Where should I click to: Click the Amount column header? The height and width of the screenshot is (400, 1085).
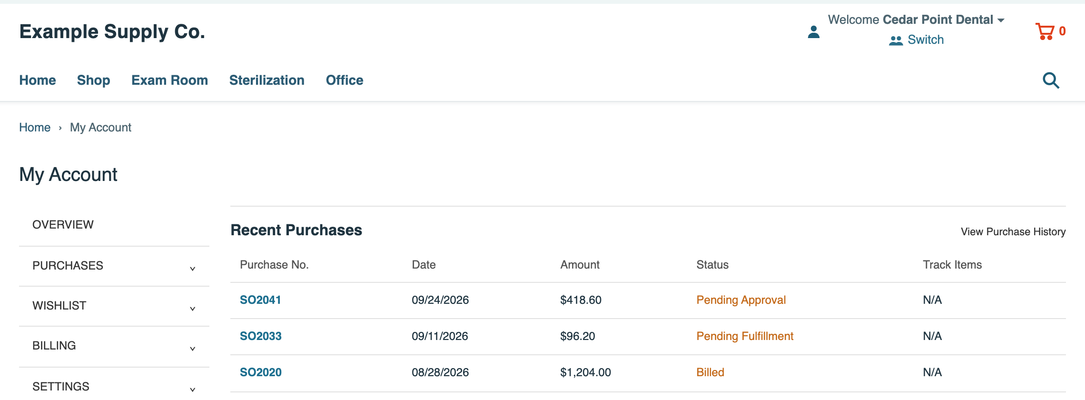580,265
